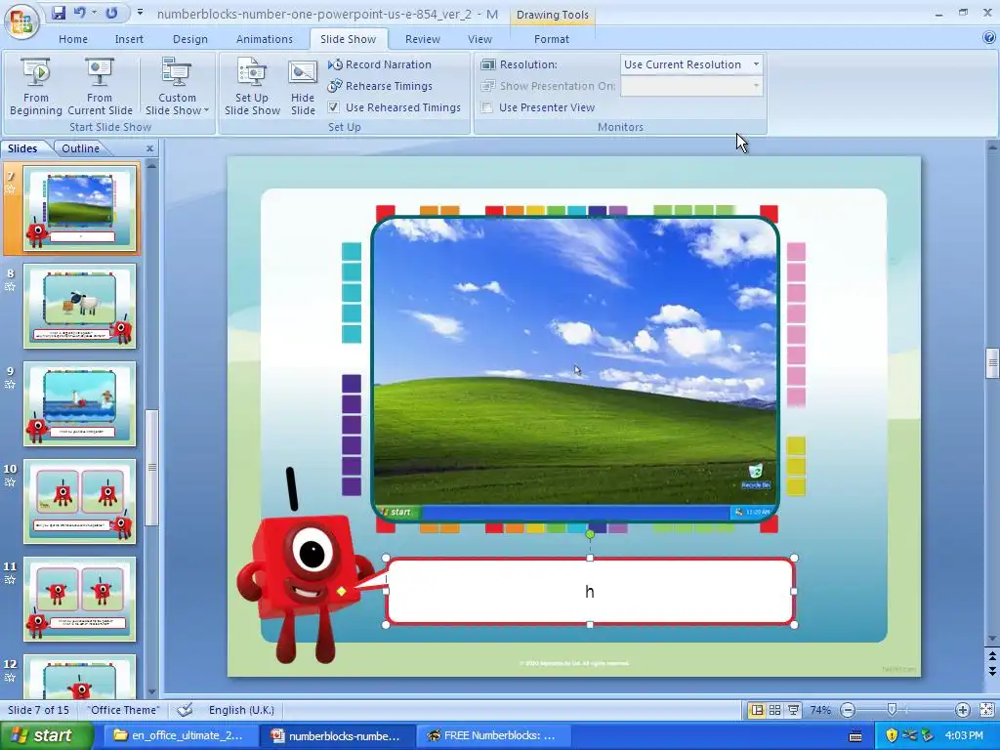Switch to the Insert tab
1000x750 pixels.
pos(129,39)
